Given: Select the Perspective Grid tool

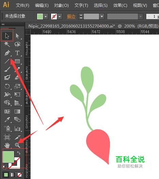Looking at the screenshot, I should (17, 103).
